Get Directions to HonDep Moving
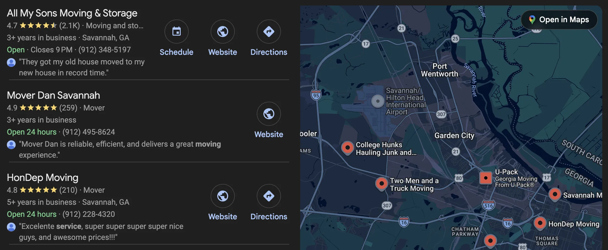 [269, 196]
